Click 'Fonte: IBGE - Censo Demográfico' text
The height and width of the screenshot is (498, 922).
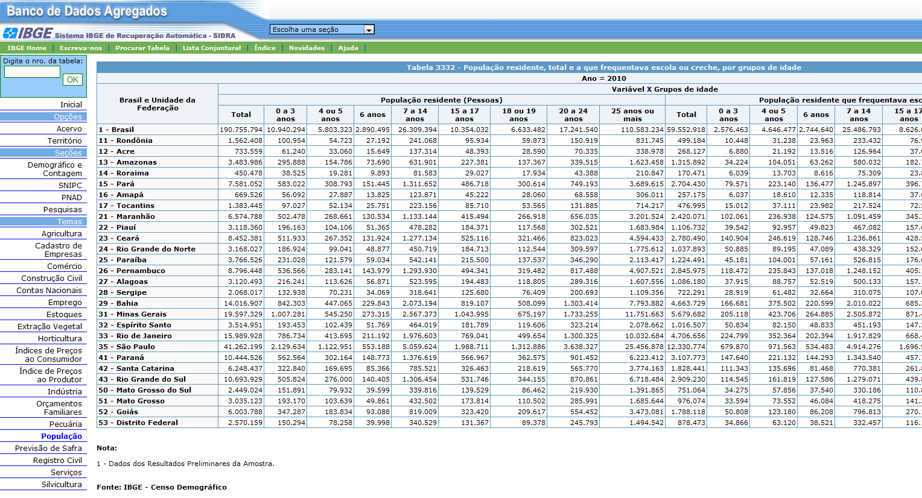pos(162,487)
